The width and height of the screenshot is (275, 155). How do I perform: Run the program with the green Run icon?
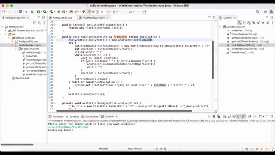tap(38, 12)
